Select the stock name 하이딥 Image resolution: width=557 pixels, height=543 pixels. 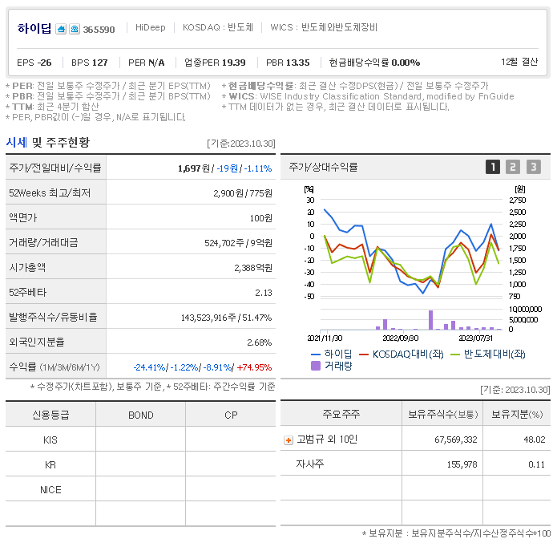(x=34, y=28)
